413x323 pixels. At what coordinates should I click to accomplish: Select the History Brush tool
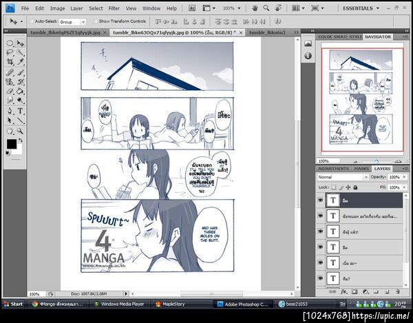20,82
